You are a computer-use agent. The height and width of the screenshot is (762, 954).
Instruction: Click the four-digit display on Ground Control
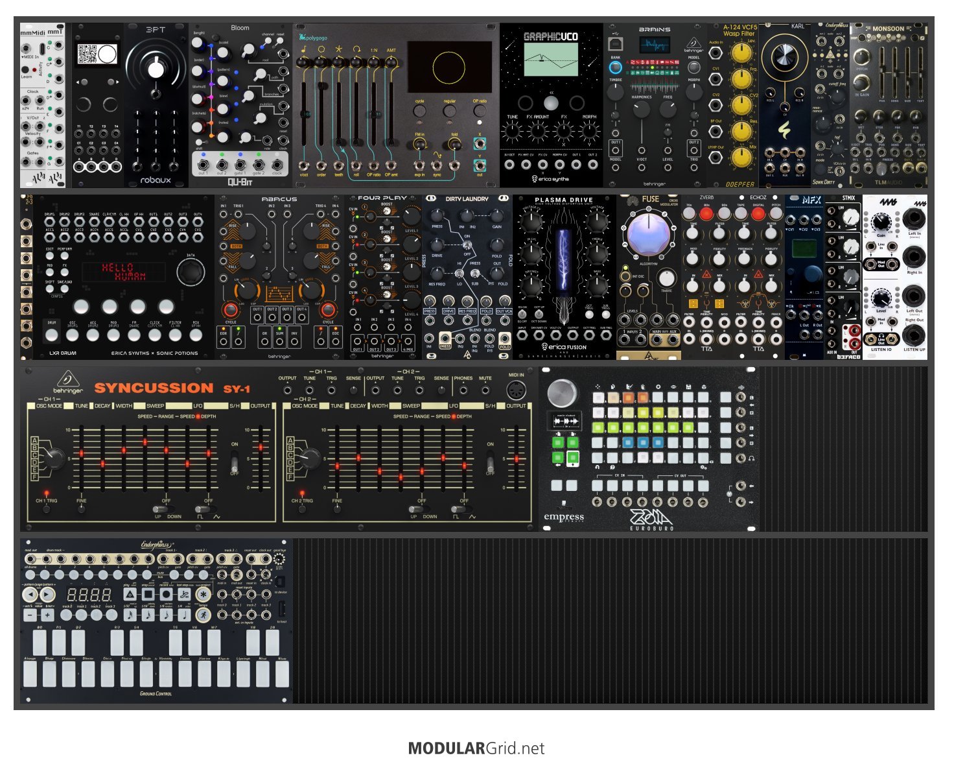point(89,594)
